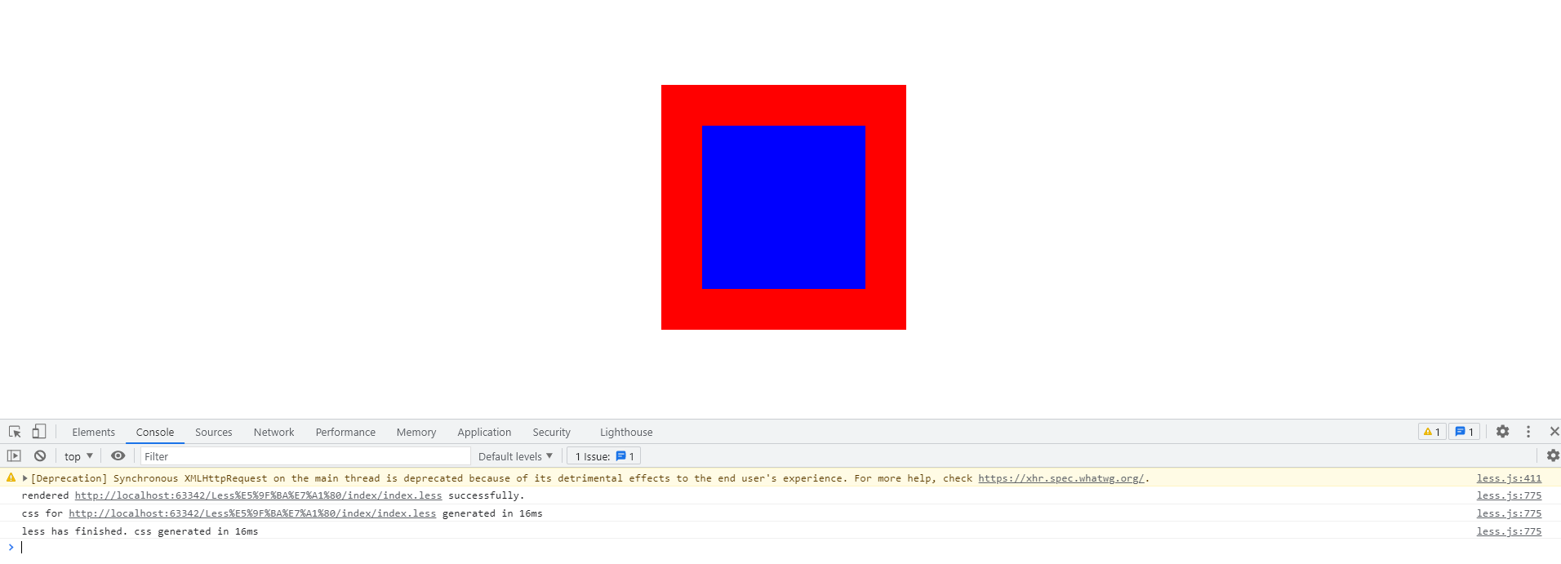Viewport: 1561px width, 564px height.
Task: Click the 'less has finished' log text
Action: (140, 531)
